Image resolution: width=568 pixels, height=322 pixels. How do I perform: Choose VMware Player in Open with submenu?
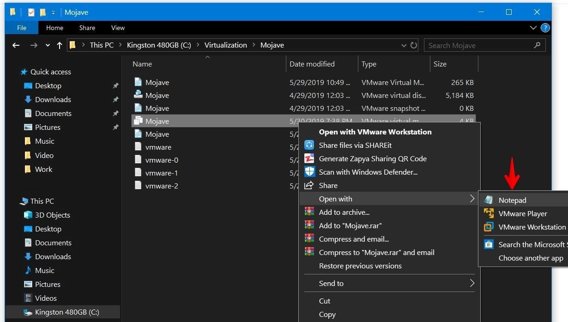(523, 213)
